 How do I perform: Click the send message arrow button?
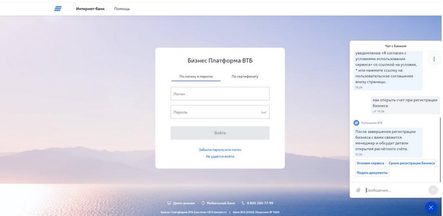pyautogui.click(x=433, y=190)
